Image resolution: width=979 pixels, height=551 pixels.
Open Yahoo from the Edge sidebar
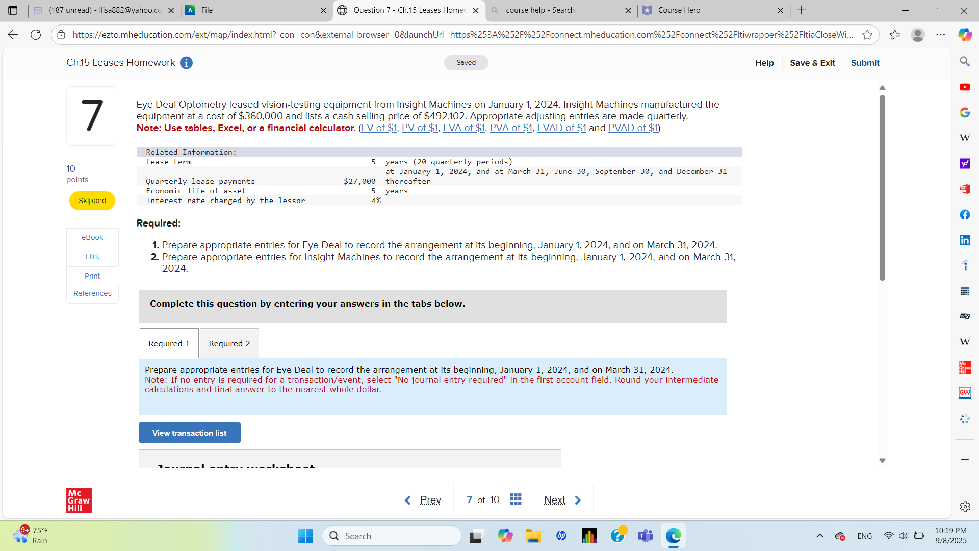pos(965,163)
